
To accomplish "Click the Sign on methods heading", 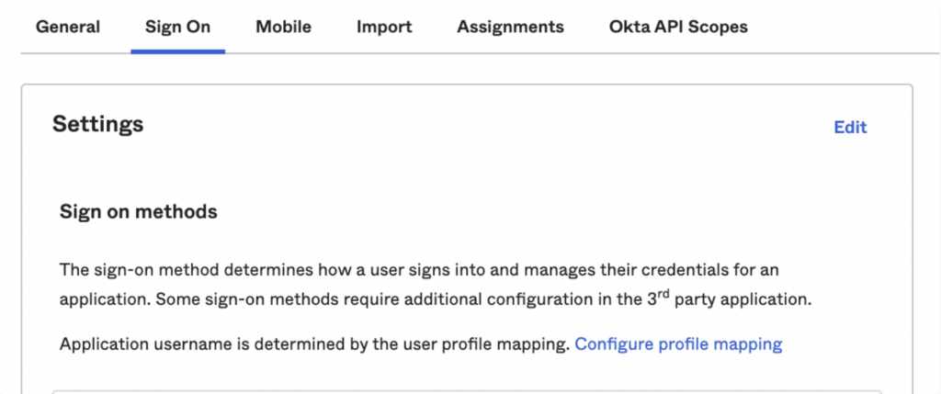I will pyautogui.click(x=139, y=211).
